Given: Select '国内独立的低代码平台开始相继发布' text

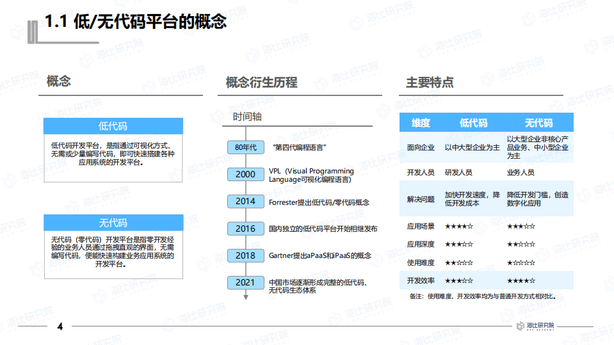Looking at the screenshot, I should [x=323, y=229].
